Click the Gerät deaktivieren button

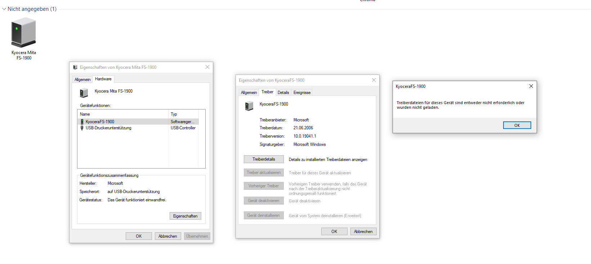tap(264, 201)
